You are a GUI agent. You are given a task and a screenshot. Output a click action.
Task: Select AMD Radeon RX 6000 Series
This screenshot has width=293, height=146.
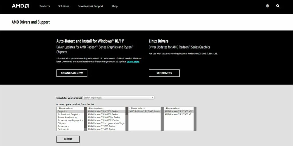point(106,114)
